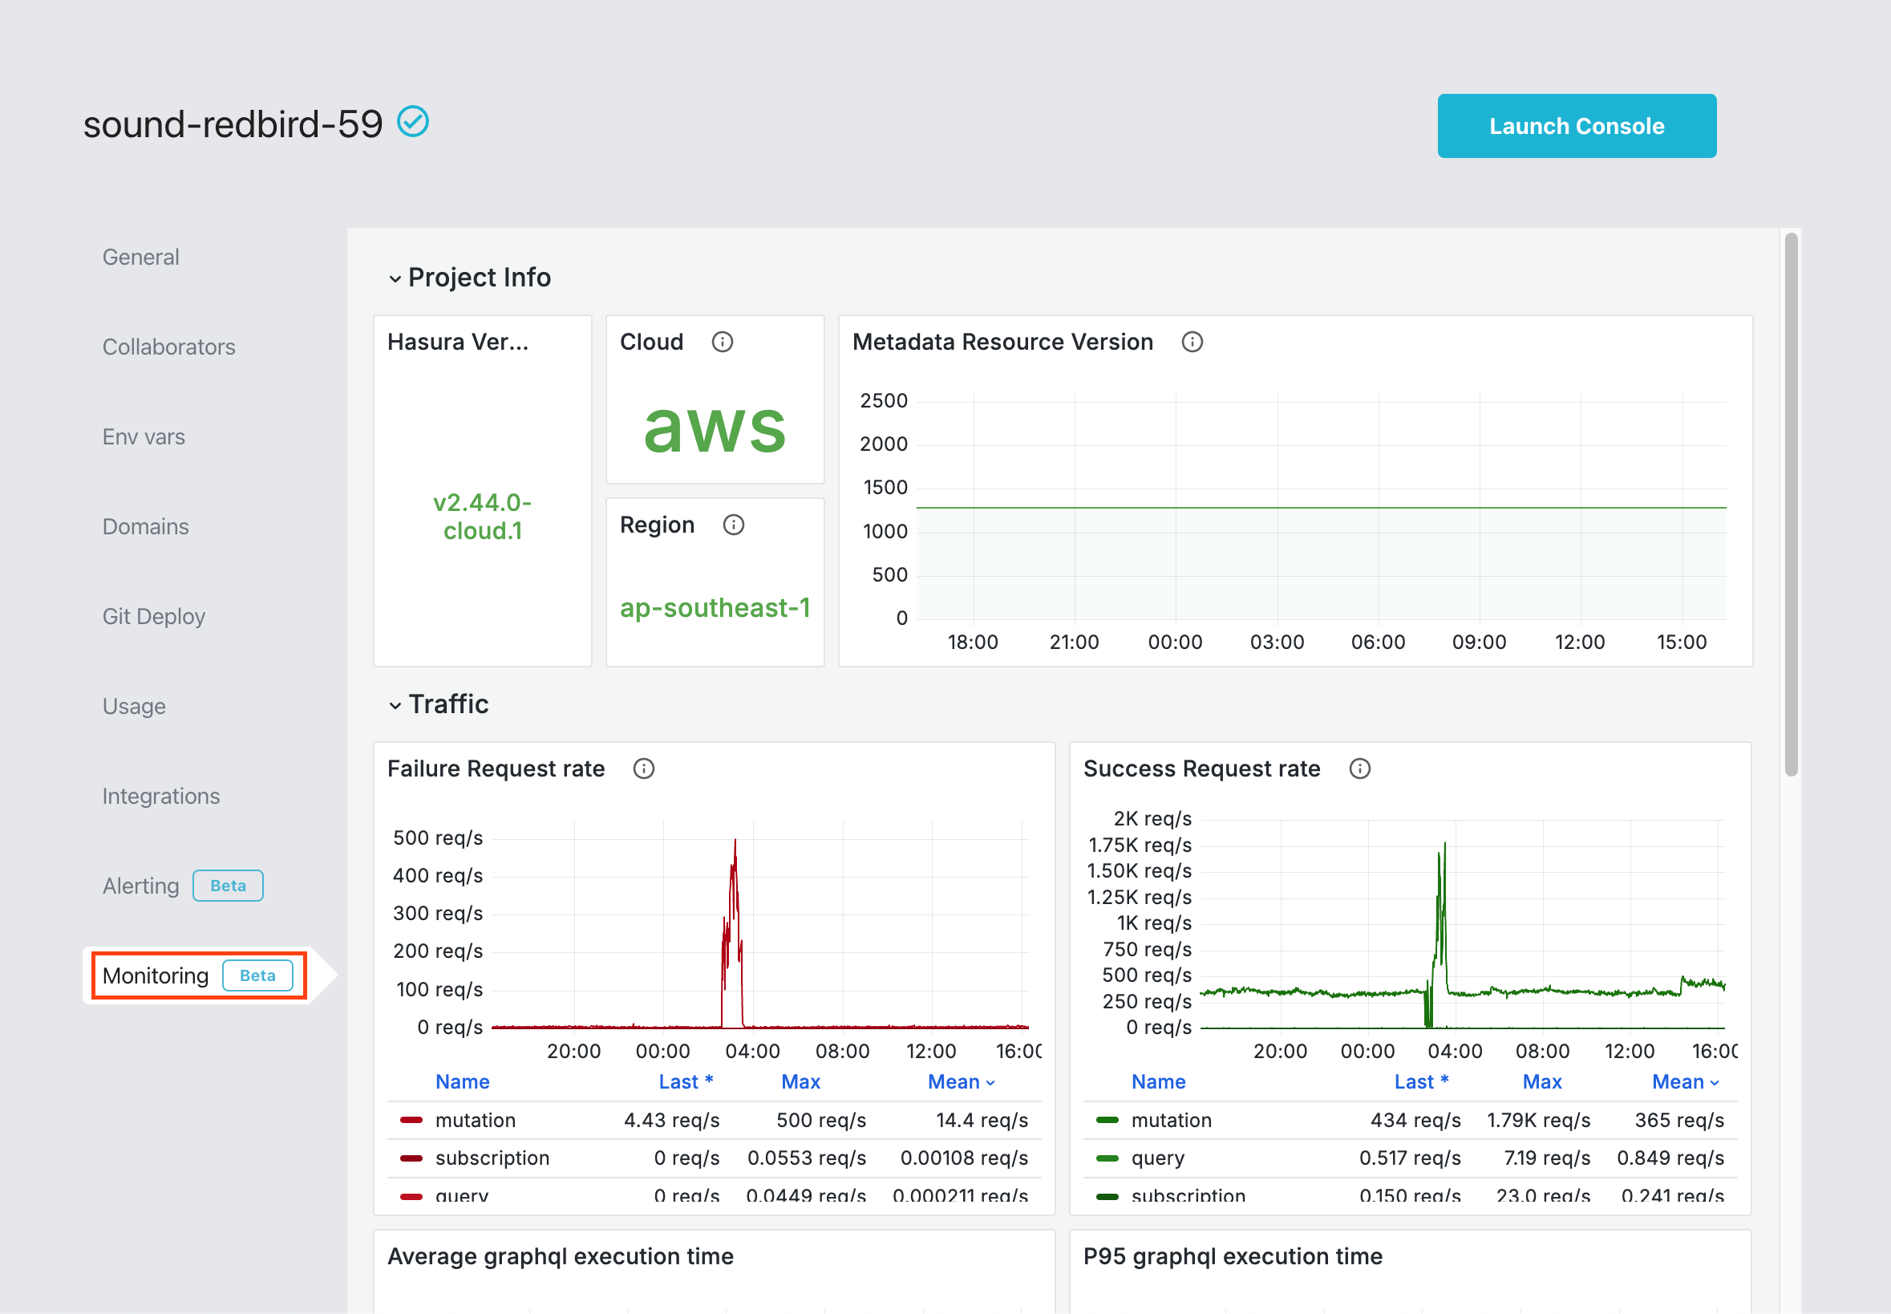Click the green query legend marker
Screen dimensions: 1891x1314
1108,1158
